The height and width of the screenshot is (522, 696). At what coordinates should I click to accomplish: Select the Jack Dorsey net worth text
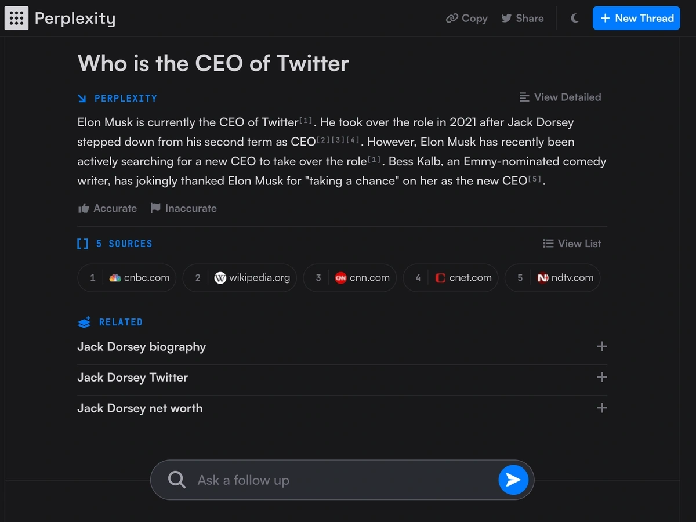(x=140, y=408)
